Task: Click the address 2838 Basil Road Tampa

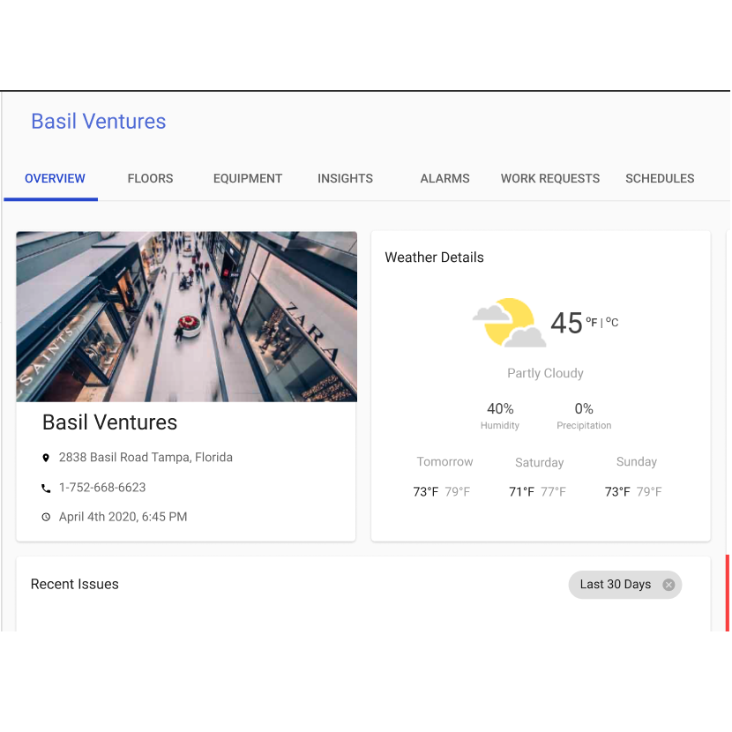Action: point(146,457)
